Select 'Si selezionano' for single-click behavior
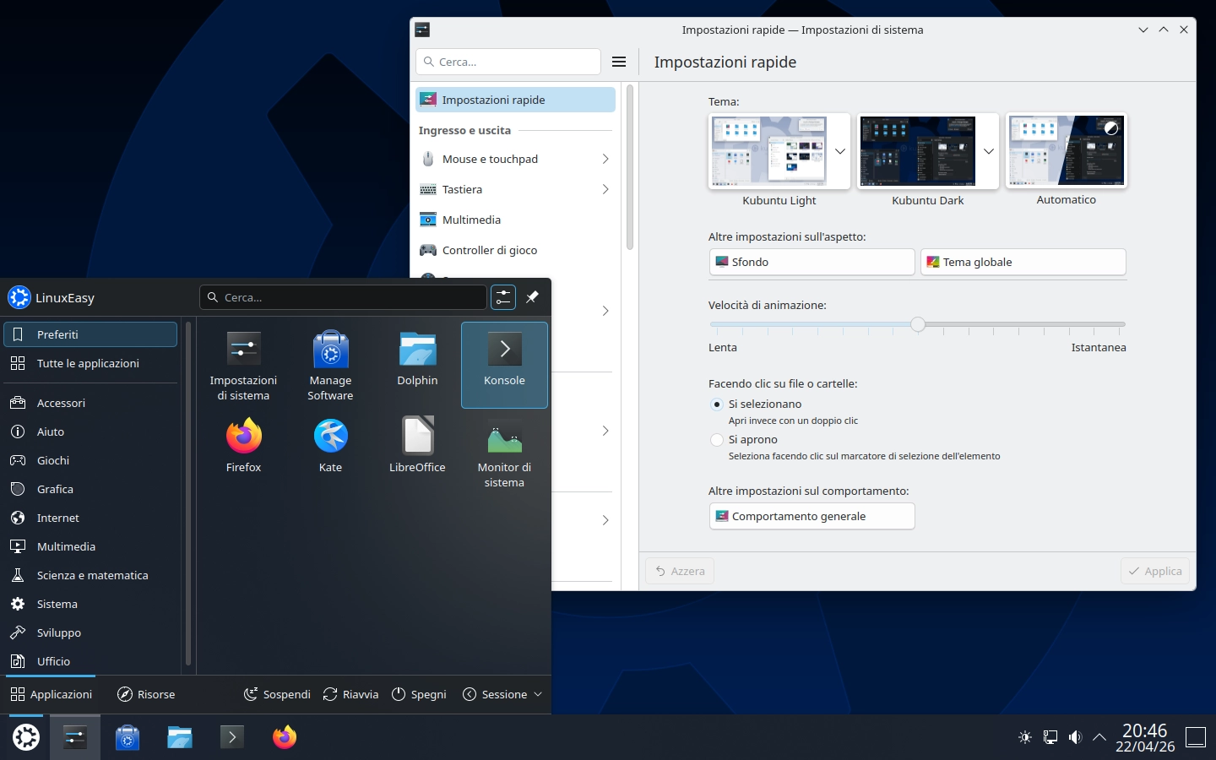1216x760 pixels. [x=717, y=404]
